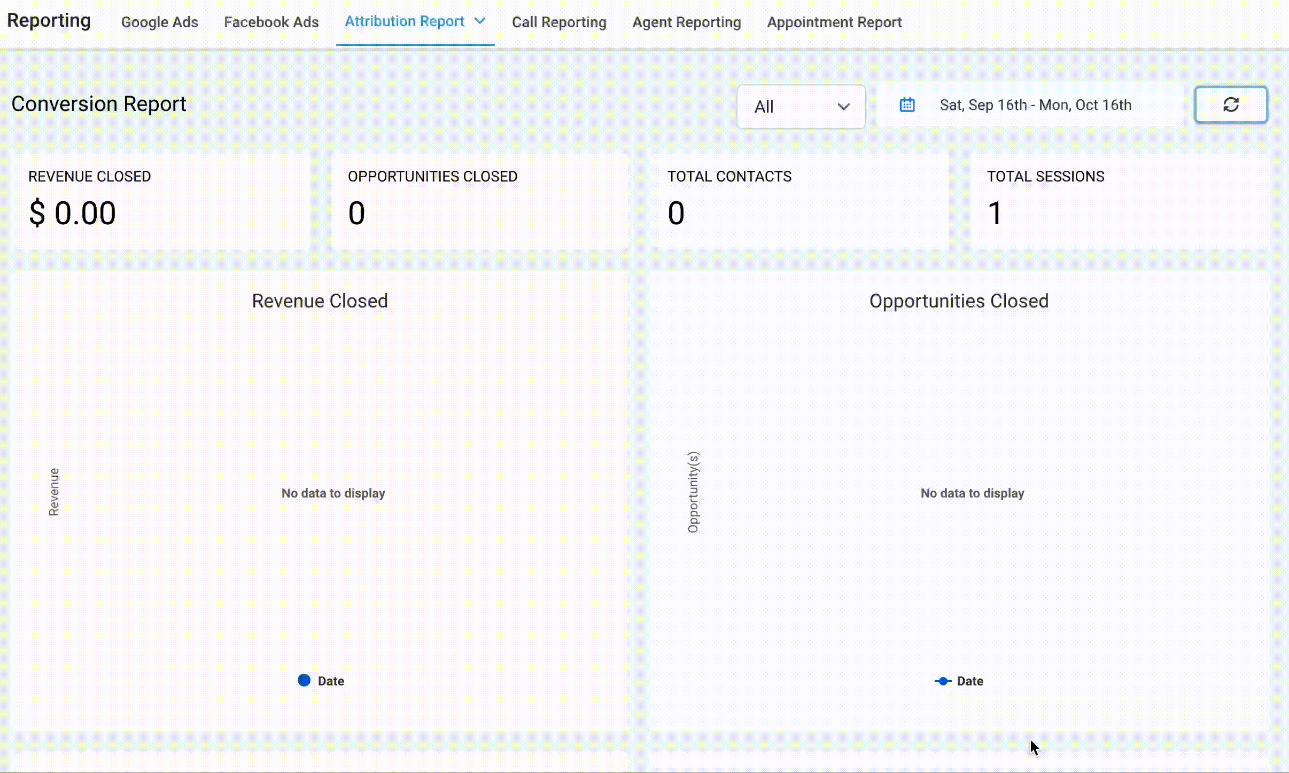Click the Total Contacts stat card

[799, 201]
